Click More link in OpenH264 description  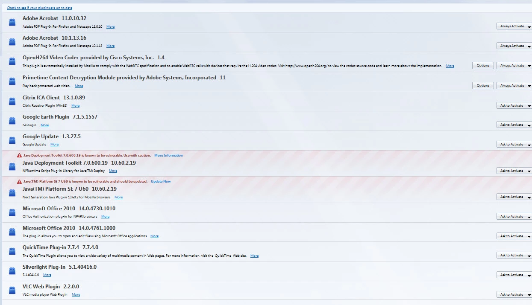[x=450, y=66]
